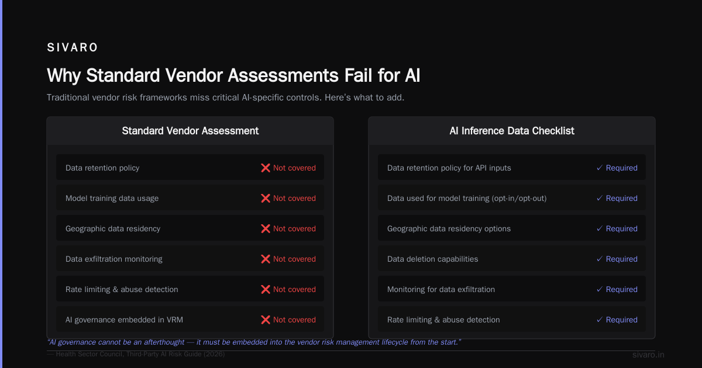
Task: Click checkmark for Data used for model training
Action: (x=599, y=198)
